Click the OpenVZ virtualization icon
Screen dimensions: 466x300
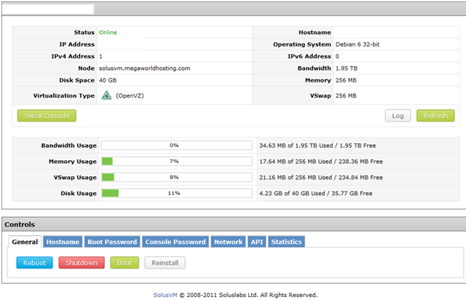coord(106,95)
